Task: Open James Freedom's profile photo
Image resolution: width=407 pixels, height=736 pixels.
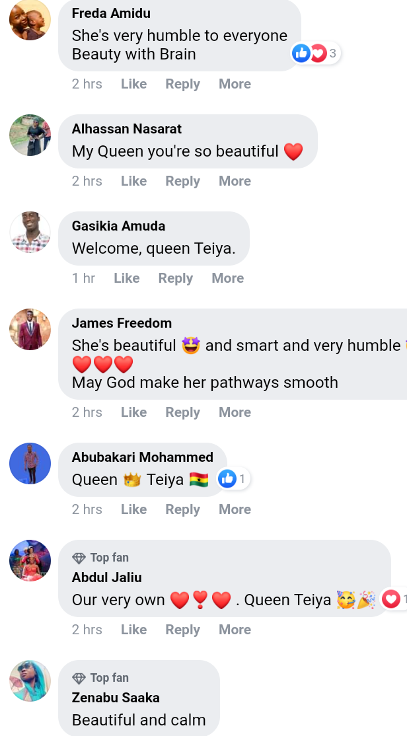Action: click(30, 330)
